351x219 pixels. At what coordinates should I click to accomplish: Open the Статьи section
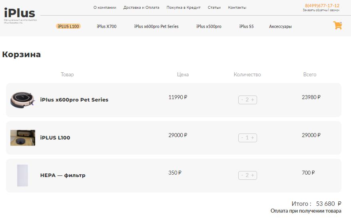214,8
